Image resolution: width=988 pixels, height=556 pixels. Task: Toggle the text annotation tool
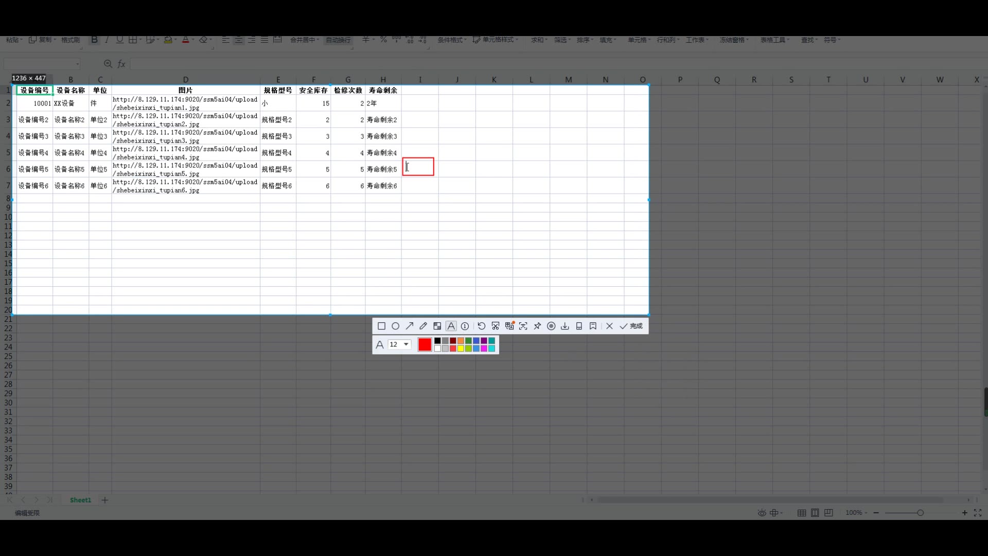point(451,326)
